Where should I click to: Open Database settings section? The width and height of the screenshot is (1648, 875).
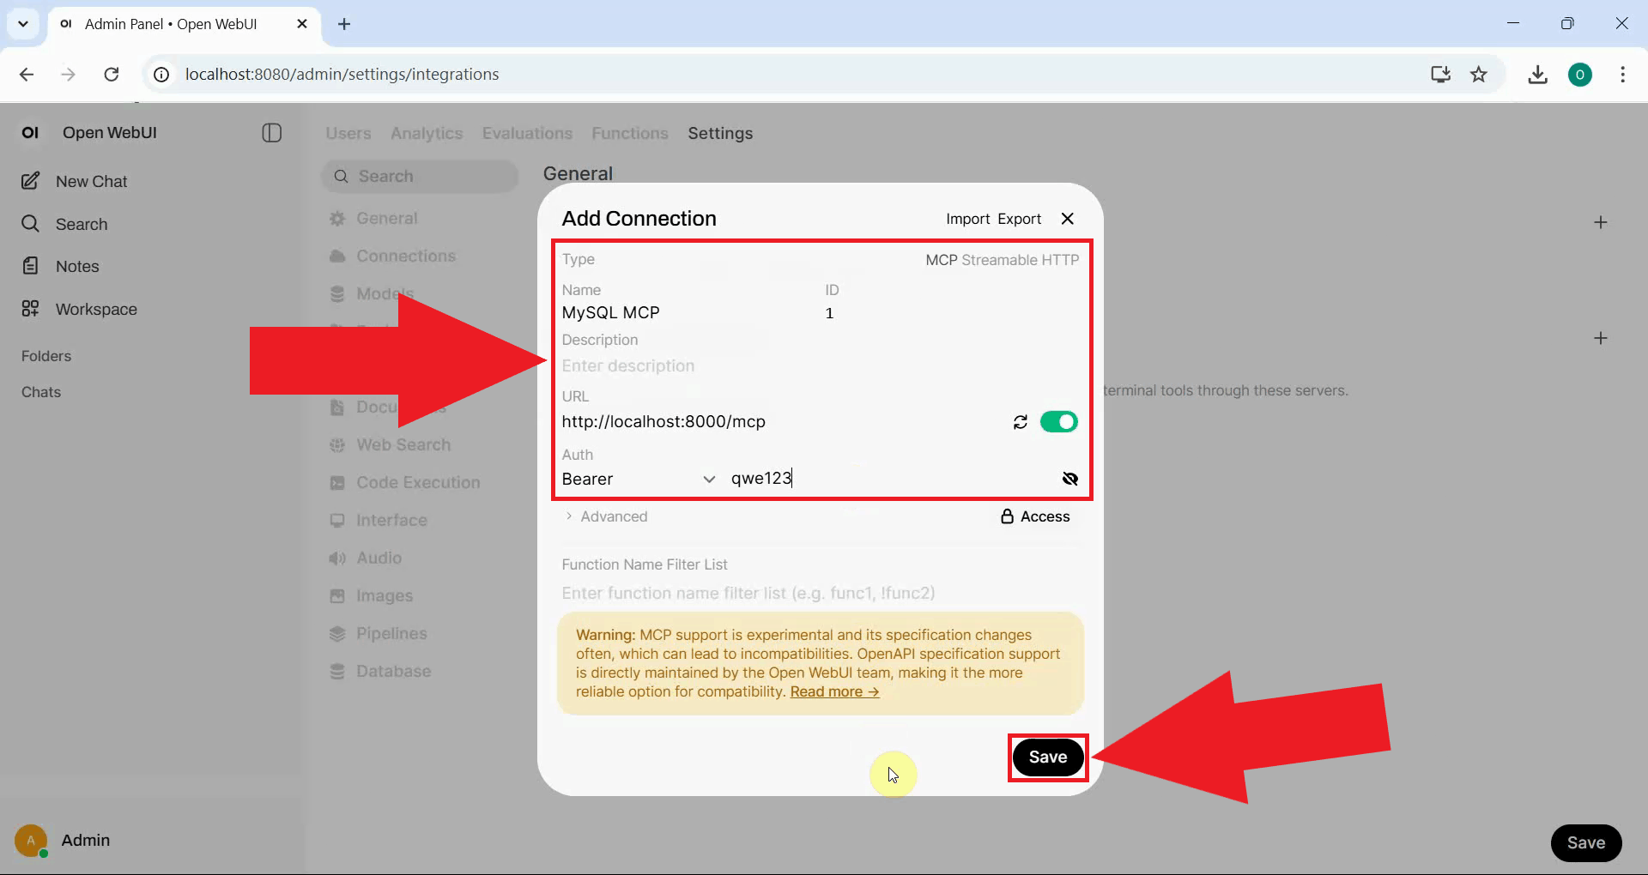[x=393, y=671]
